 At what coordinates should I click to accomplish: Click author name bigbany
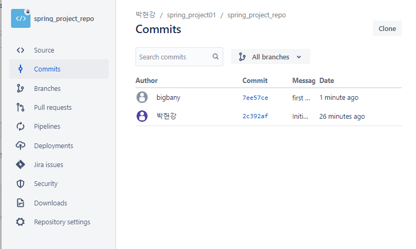tap(168, 97)
